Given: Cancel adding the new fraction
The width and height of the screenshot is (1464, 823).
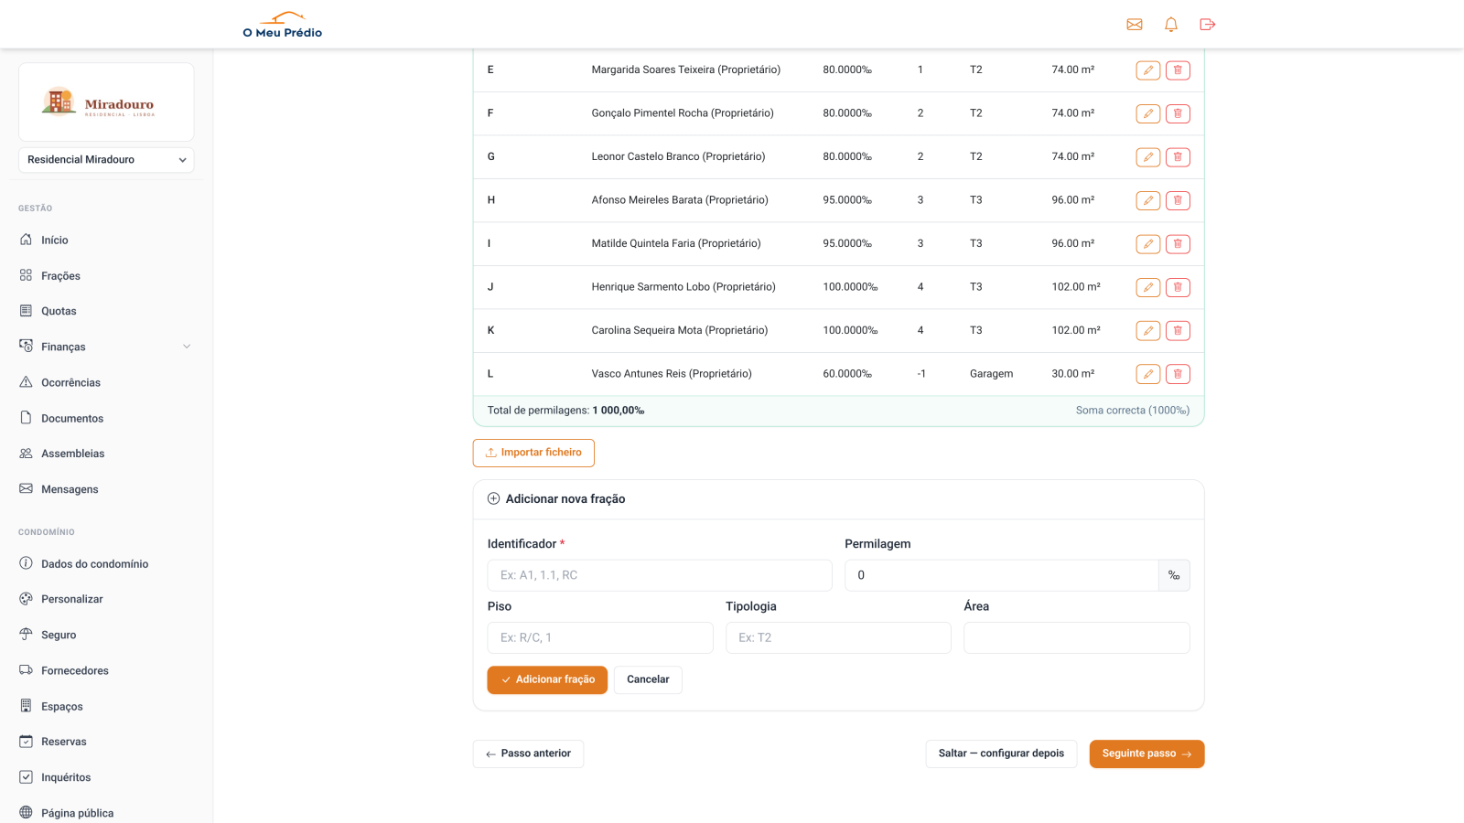Looking at the screenshot, I should point(648,679).
